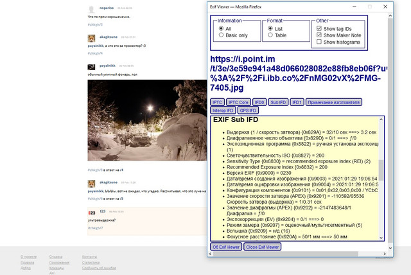
Task: Open comment anchor #zhkgh/3
Action: 95,24
